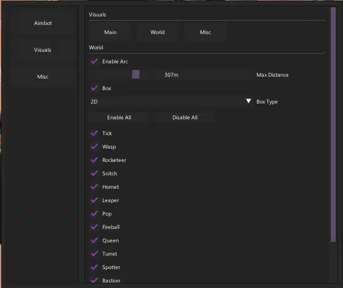Click the Enable All button

pos(119,118)
